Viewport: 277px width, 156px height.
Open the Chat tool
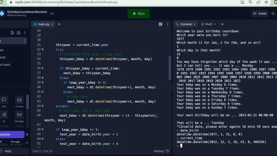4,102
